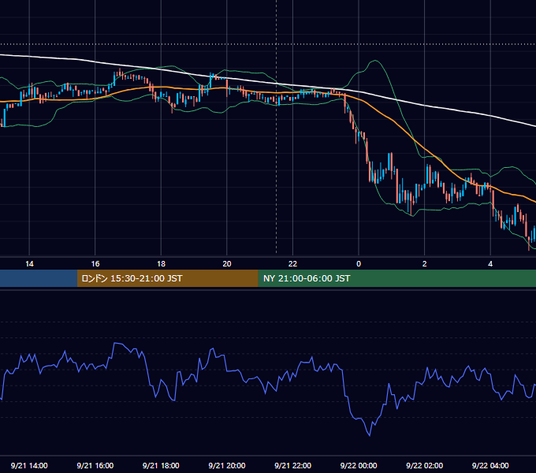Click the 9/21 18:00 time label
This screenshot has width=536, height=473.
161,465
